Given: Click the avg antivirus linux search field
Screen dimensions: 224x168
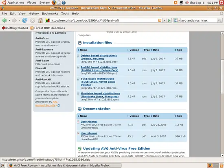Looking at the screenshot, I should pyautogui.click(x=199, y=20).
